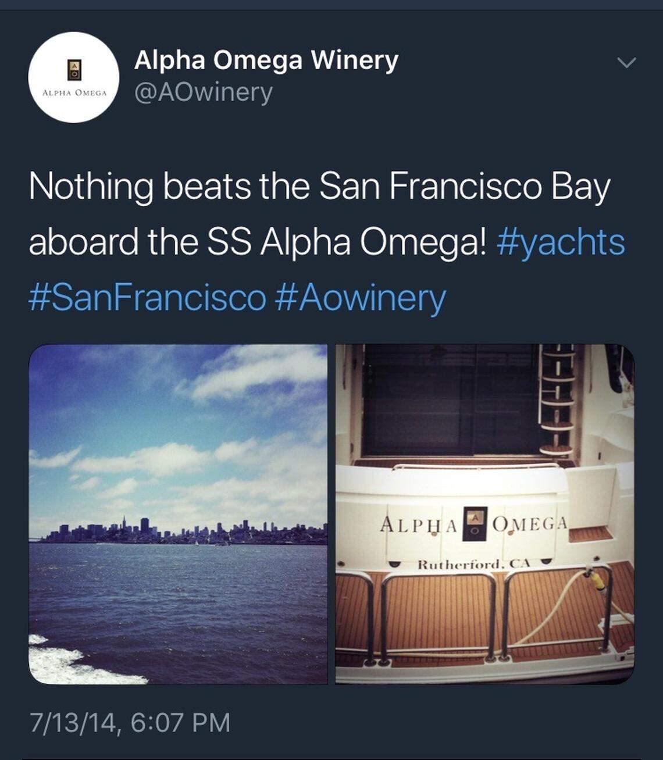Click the Alpha Omega Winery display name
This screenshot has width=663, height=760.
pos(266,60)
